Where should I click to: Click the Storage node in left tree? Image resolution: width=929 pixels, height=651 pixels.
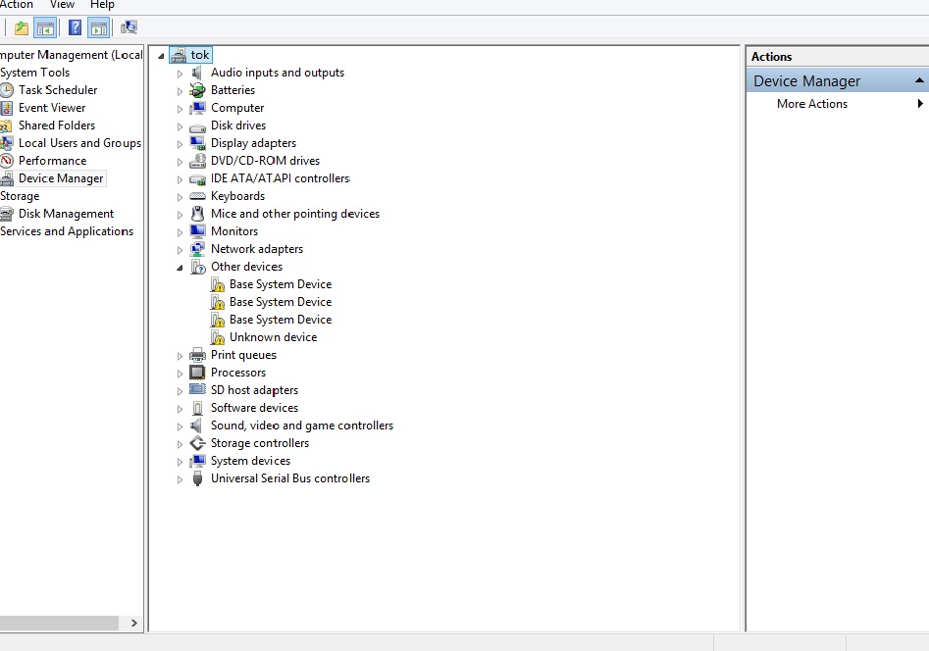tap(20, 196)
